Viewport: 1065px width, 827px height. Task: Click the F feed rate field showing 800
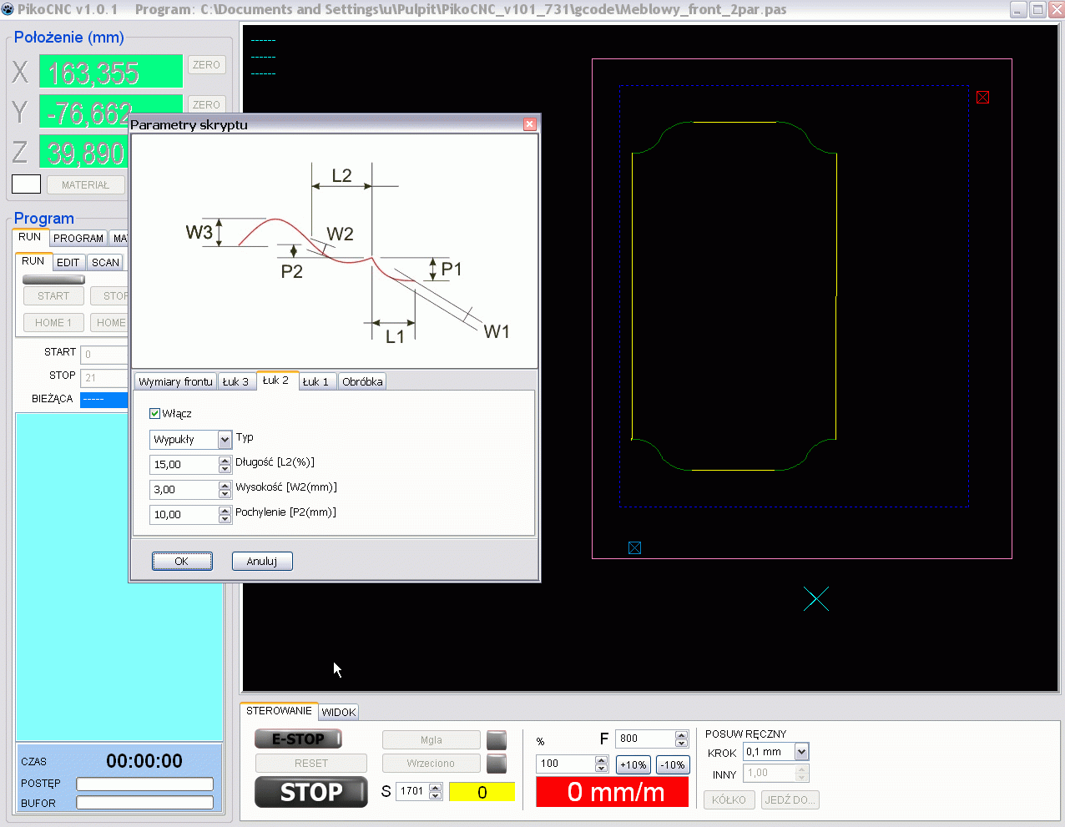[x=646, y=739]
